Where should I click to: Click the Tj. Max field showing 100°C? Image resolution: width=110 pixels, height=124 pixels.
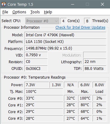point(44,92)
